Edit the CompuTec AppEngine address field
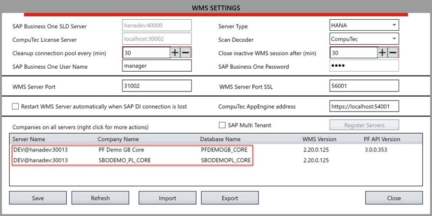This screenshot has height=216, width=432. (364, 106)
